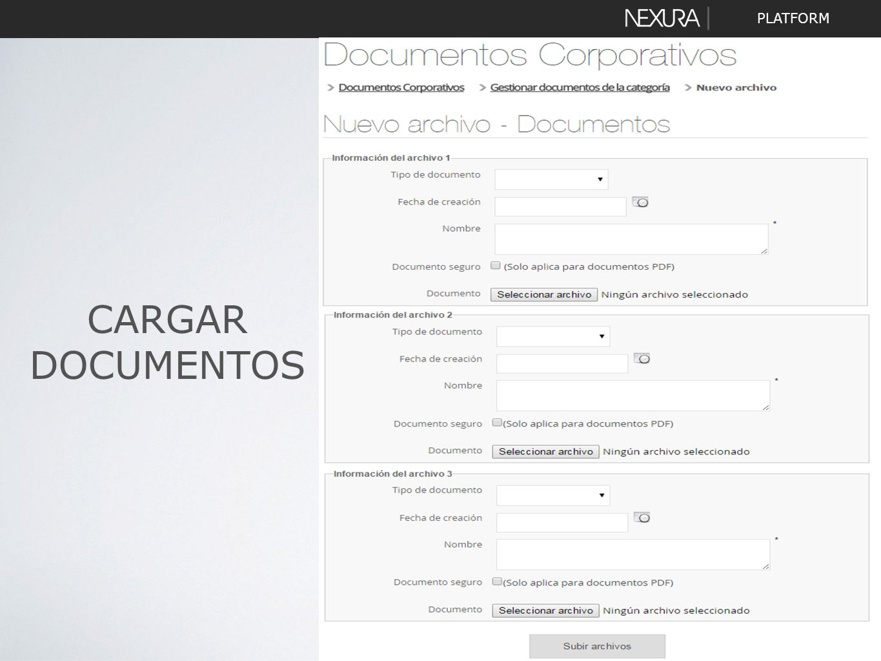Image resolution: width=881 pixels, height=661 pixels.
Task: Click Información del archivo 1 legend
Action: point(390,158)
